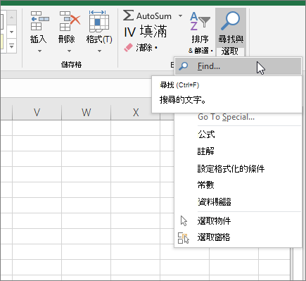The image size is (306, 281).
Task: Expand the AutoSum dropdown arrow
Action: (180, 15)
